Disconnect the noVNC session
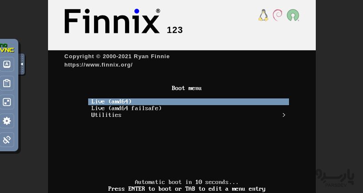This screenshot has width=363, height=193. [7, 140]
